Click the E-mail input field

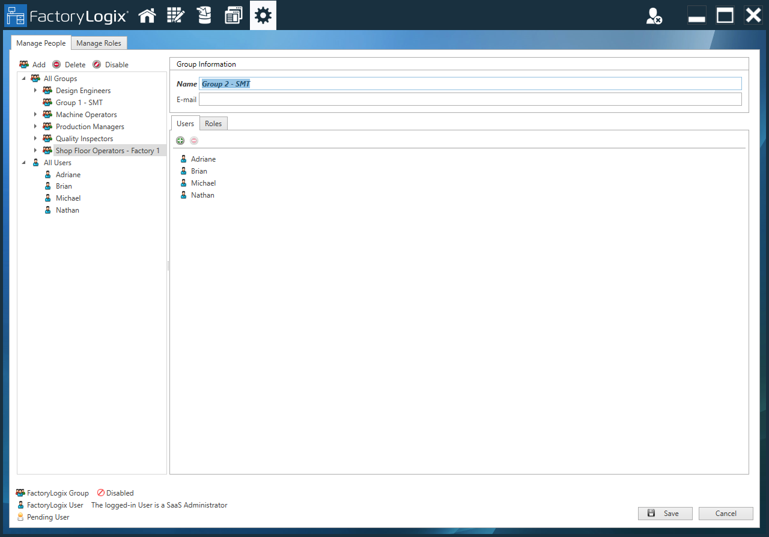coord(470,99)
